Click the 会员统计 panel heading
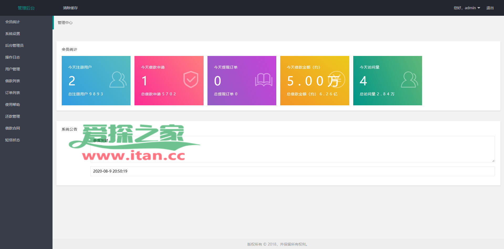This screenshot has height=249, width=504. [69, 49]
